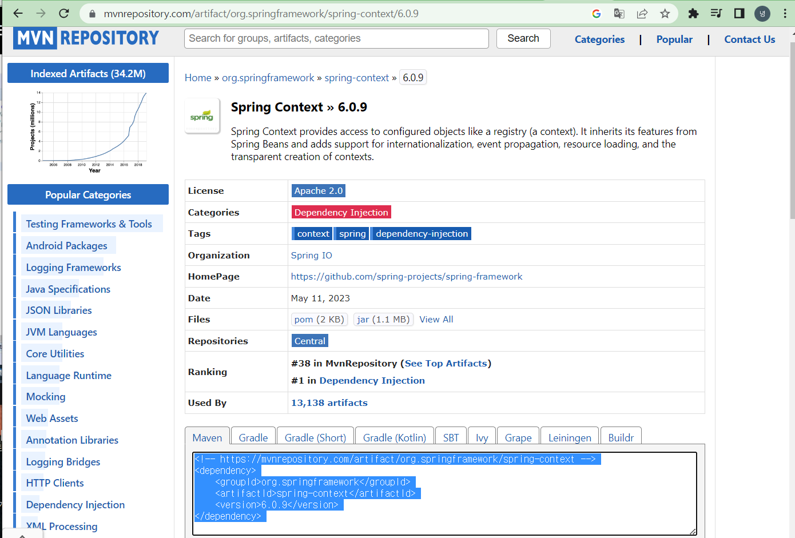
Task: Bookmark this page with star icon
Action: pyautogui.click(x=665, y=13)
